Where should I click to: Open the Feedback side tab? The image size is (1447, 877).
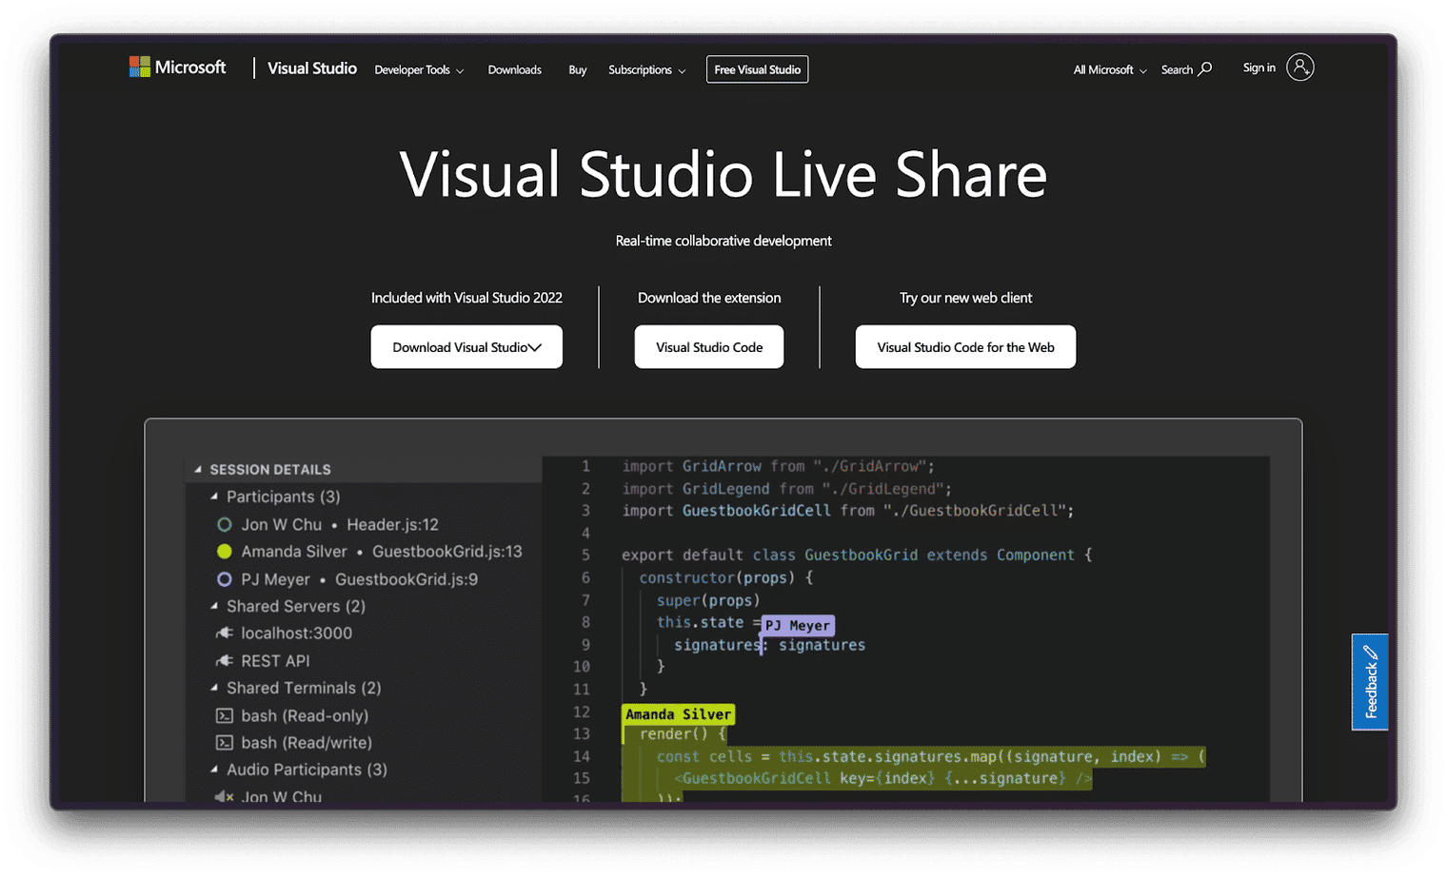click(1370, 682)
